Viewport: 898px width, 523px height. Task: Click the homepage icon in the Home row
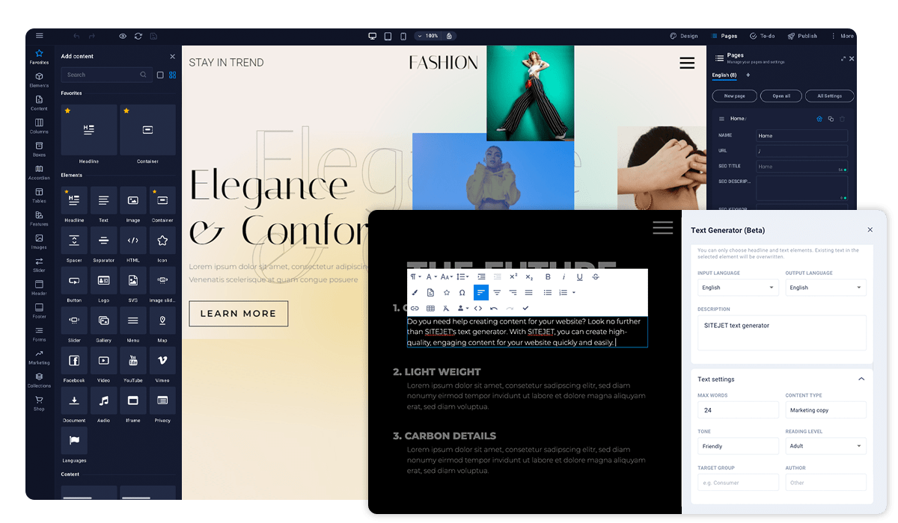pos(819,119)
